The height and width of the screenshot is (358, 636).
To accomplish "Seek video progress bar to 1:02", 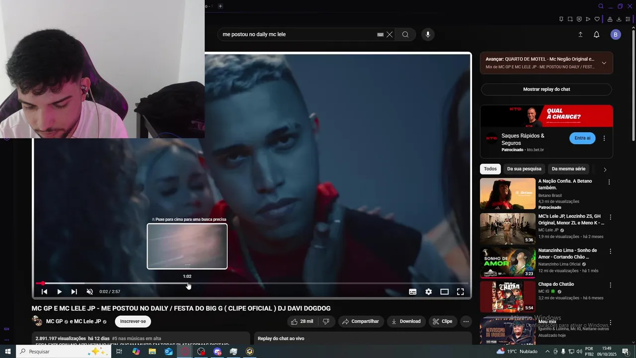I will click(x=187, y=283).
